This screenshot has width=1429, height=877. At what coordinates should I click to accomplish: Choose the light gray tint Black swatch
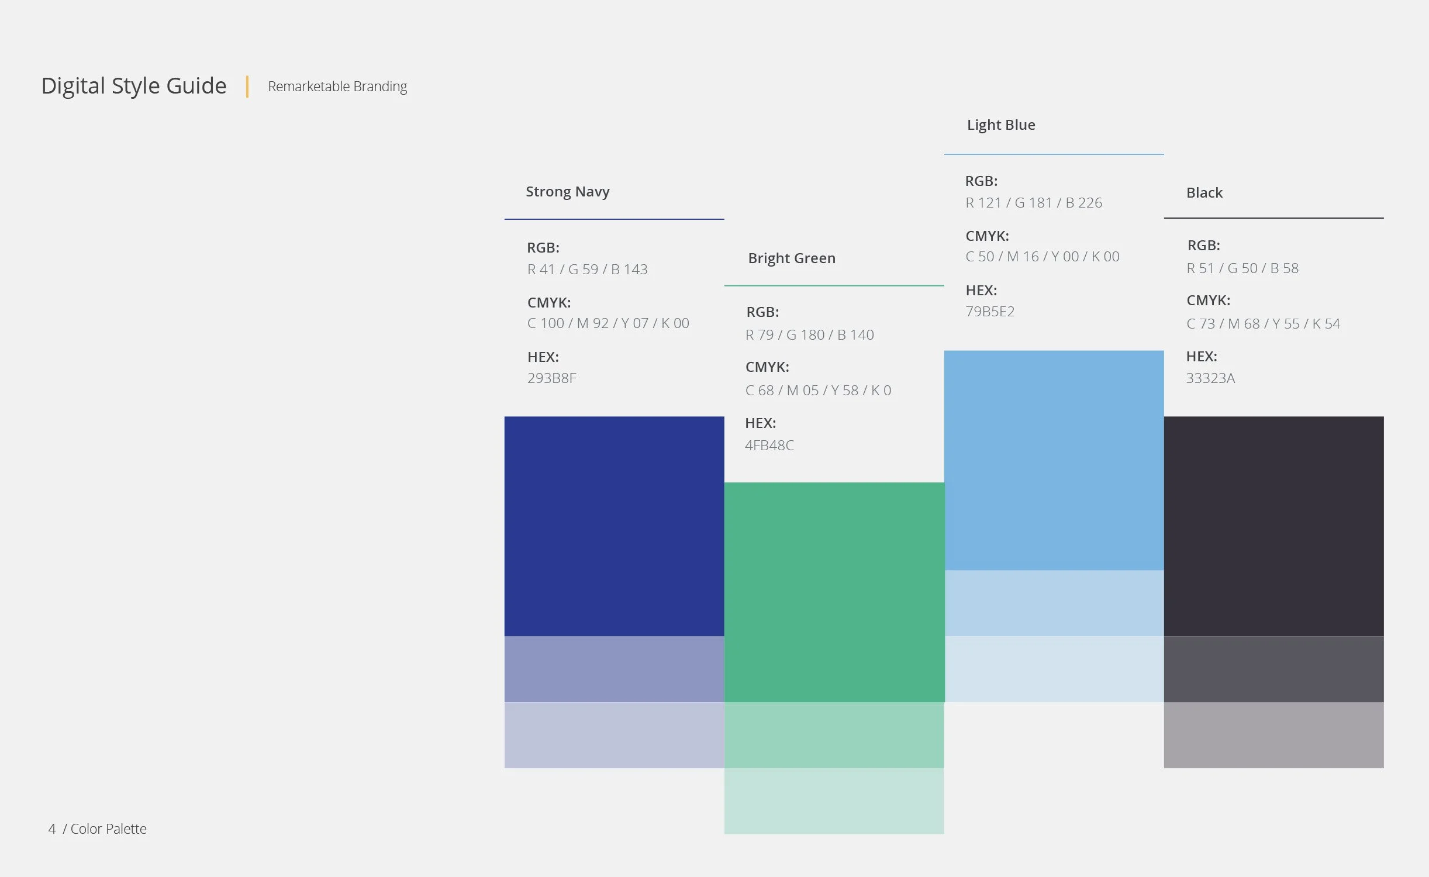point(1273,735)
